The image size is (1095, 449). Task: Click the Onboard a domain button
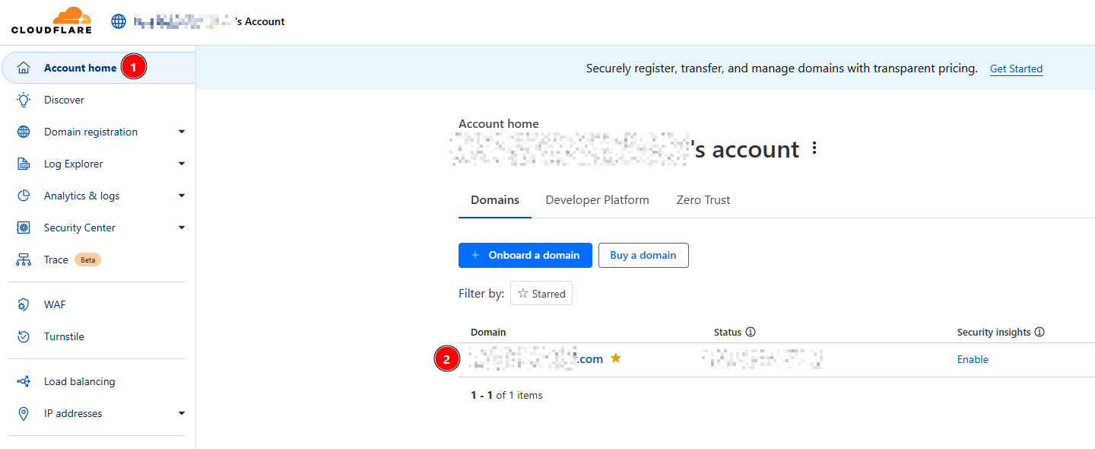point(525,255)
